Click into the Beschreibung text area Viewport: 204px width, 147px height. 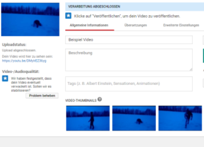(x=129, y=60)
